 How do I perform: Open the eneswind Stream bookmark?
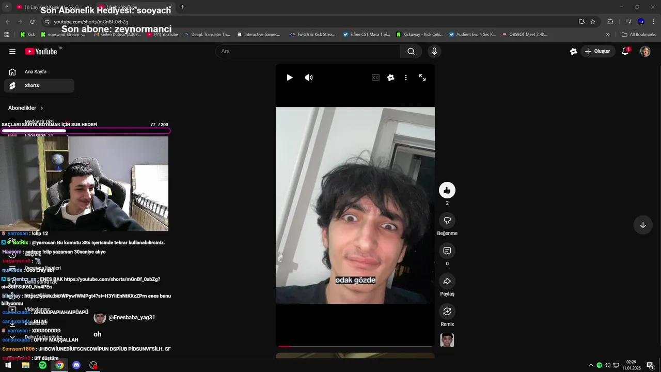coord(63,35)
